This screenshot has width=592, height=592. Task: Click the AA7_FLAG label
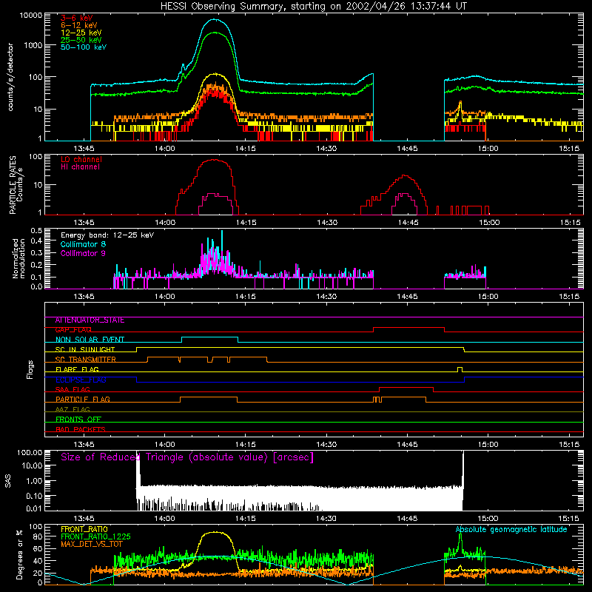point(73,410)
